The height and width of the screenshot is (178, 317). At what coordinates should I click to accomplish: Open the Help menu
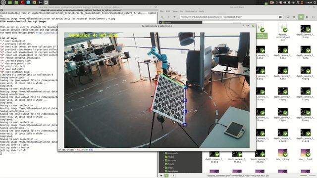point(202,11)
